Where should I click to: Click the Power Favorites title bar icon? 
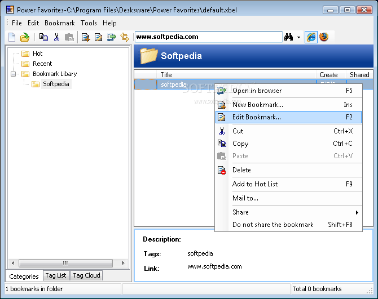point(10,10)
